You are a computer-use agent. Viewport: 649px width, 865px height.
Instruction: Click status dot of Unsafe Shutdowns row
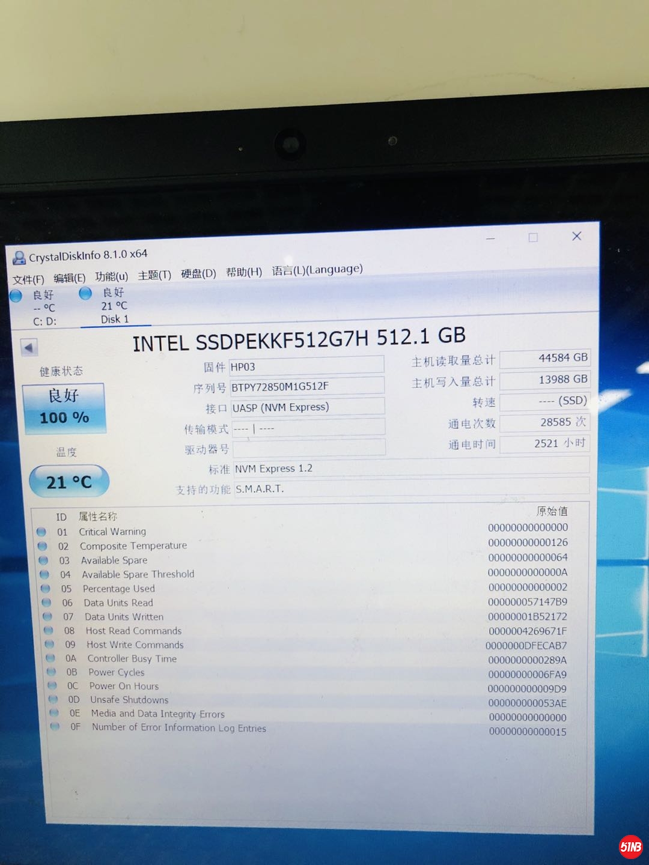coord(53,699)
